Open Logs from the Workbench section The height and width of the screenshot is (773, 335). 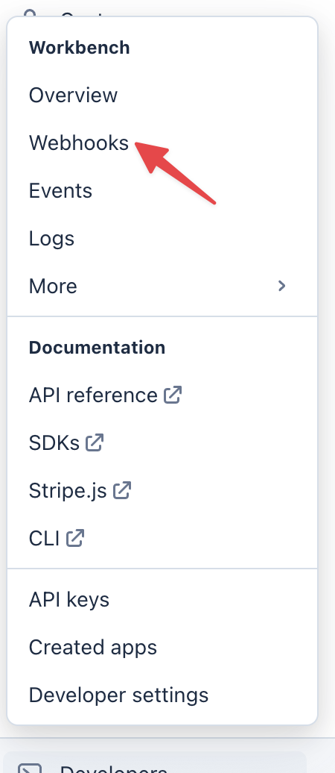click(162, 238)
